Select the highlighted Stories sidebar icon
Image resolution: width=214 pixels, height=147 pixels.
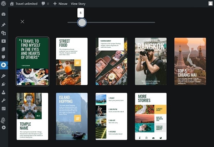coord(4,65)
